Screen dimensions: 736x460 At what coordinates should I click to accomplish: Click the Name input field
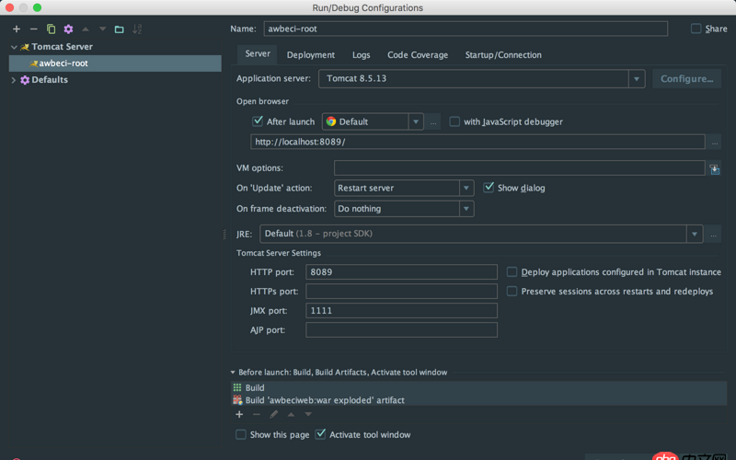click(466, 29)
